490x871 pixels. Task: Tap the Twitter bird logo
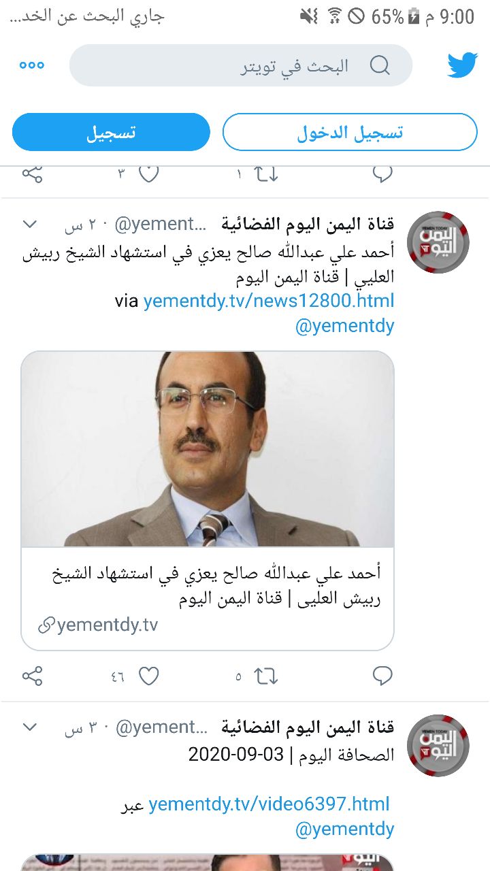tap(463, 65)
